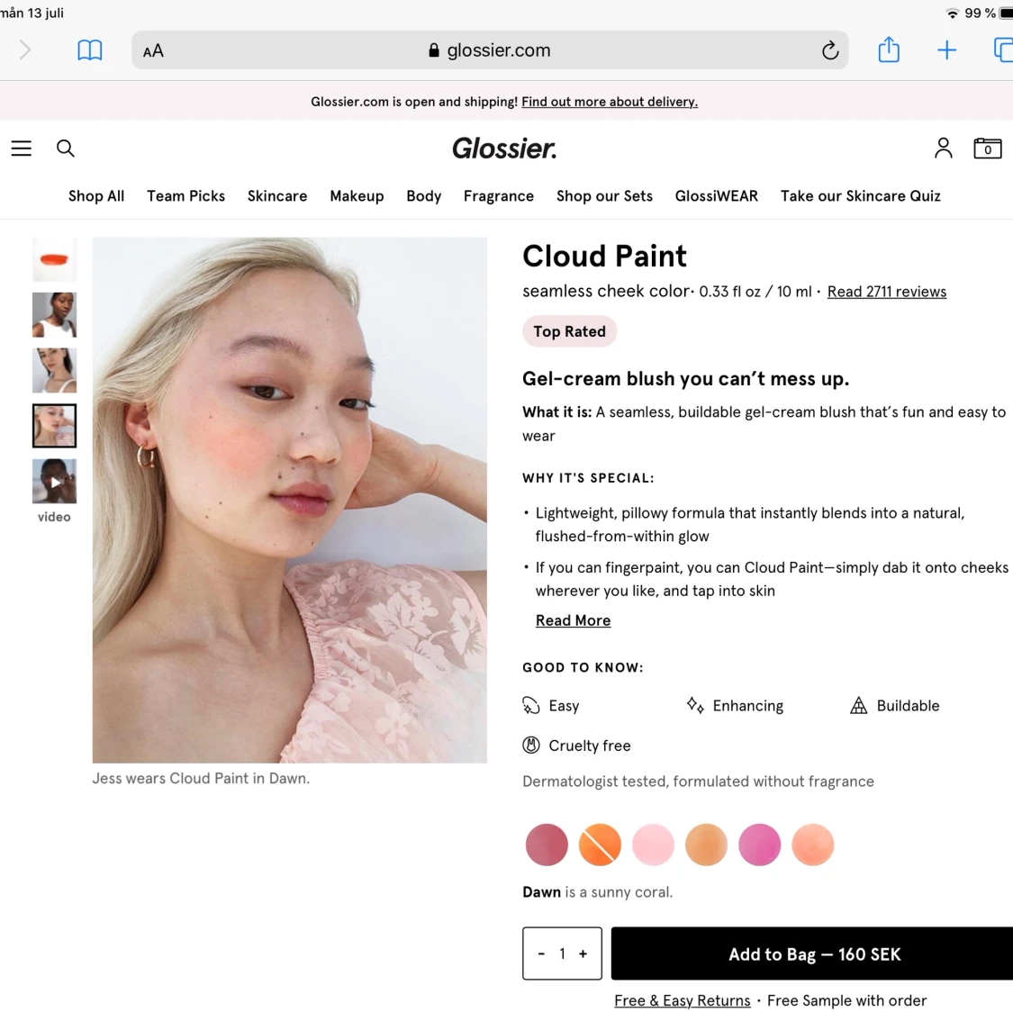Click the Add to Bag button

coord(810,953)
